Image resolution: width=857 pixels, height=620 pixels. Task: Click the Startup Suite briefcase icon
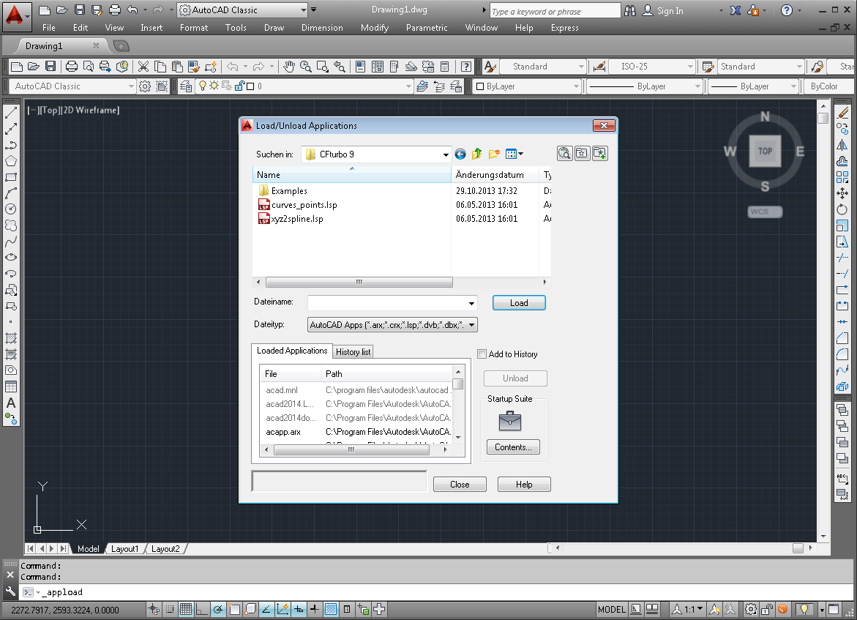(510, 421)
